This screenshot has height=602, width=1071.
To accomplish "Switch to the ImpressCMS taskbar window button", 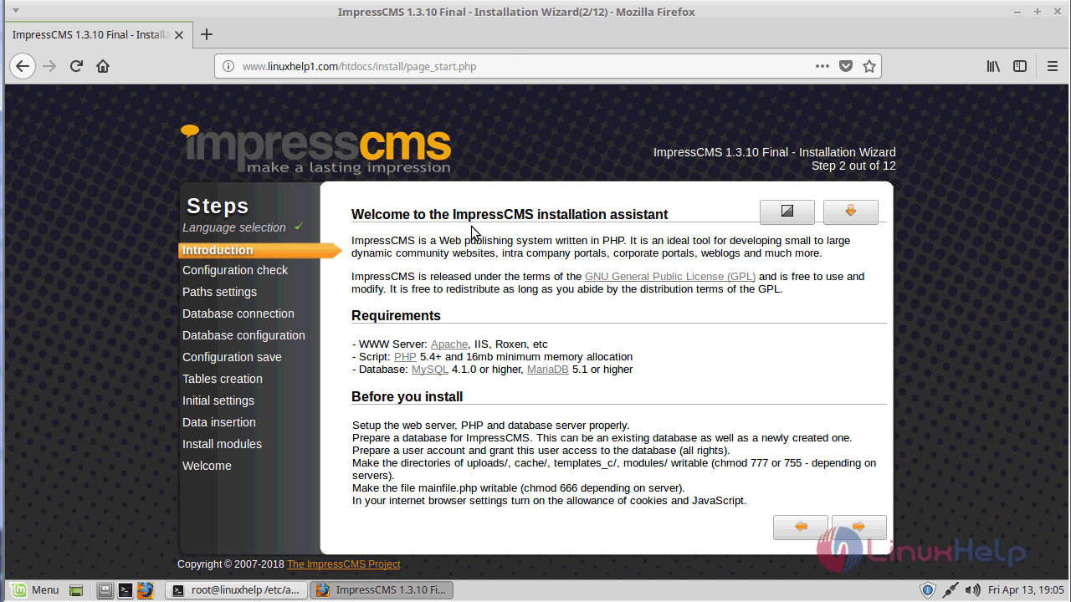I will 382,589.
